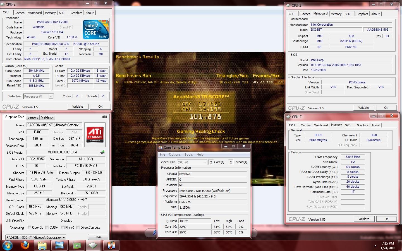Screen dimensions: 402x251
Task: Show hidden system tray icons
Action: pos(375,246)
